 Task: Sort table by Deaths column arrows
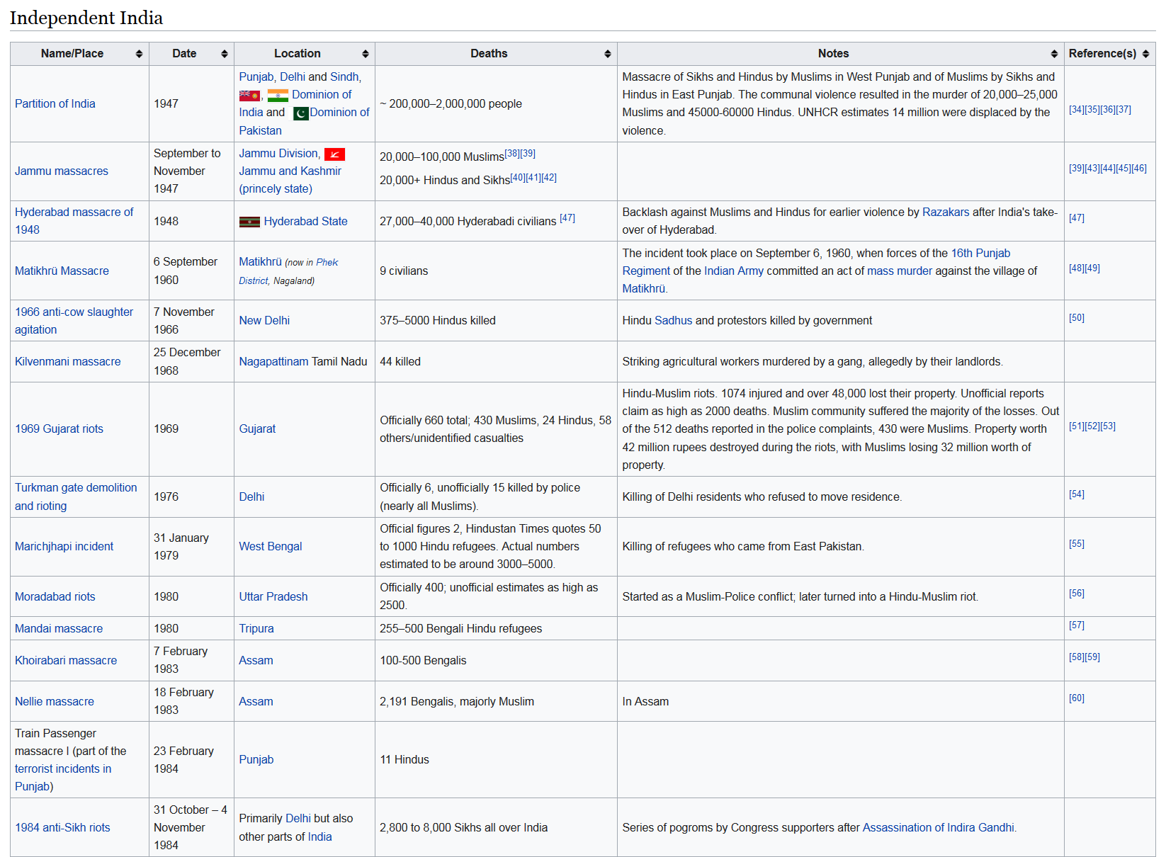pyautogui.click(x=608, y=54)
